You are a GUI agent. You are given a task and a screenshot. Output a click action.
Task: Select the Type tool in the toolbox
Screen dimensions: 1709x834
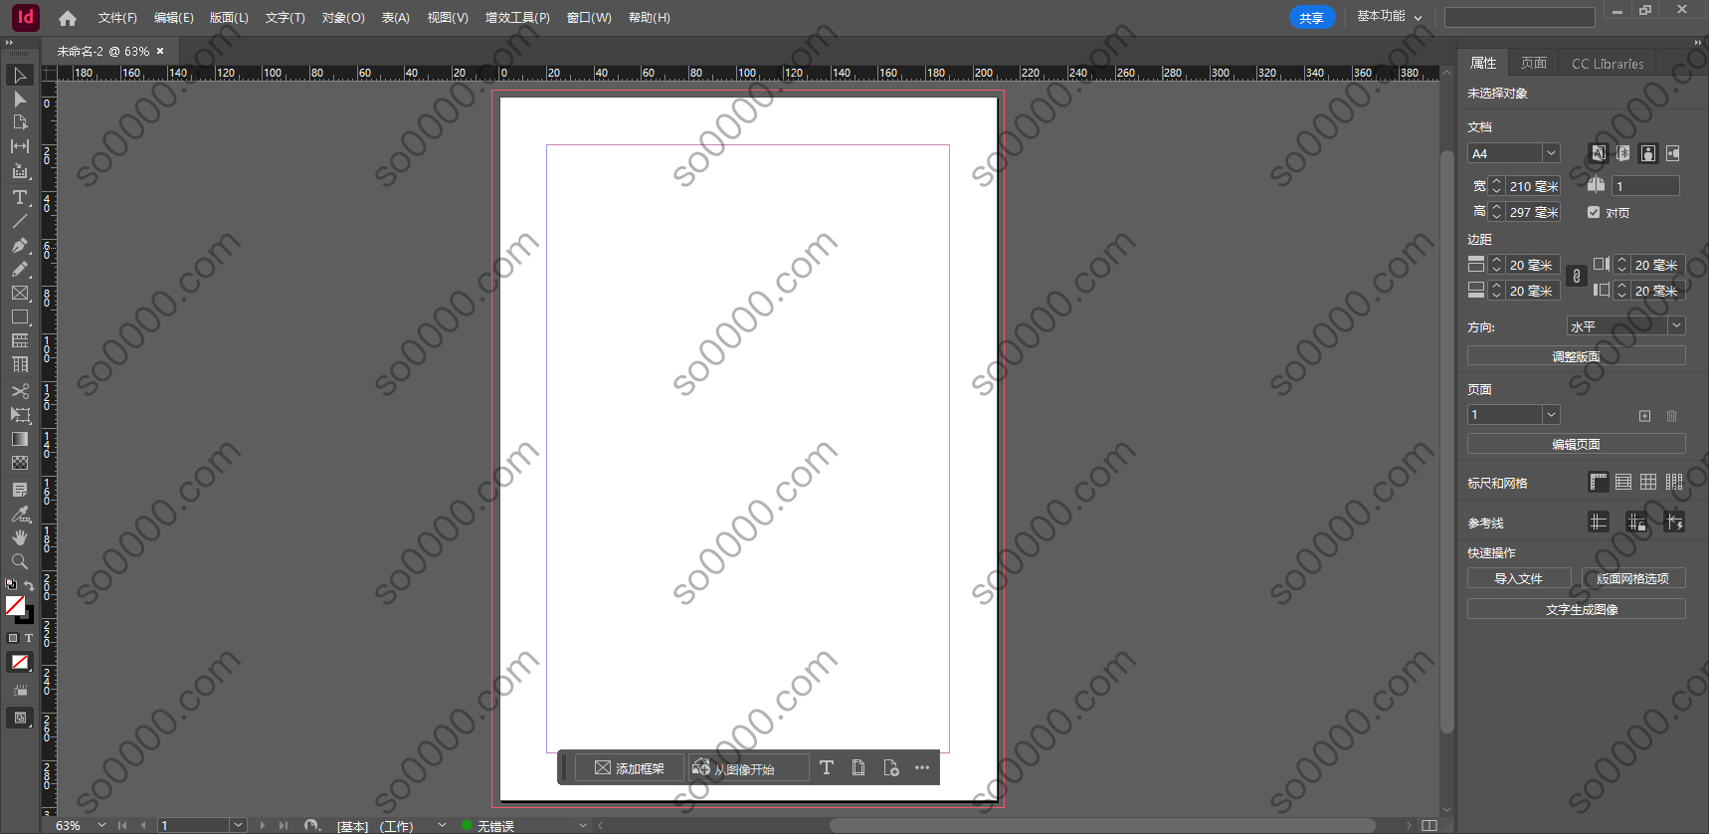[20, 197]
